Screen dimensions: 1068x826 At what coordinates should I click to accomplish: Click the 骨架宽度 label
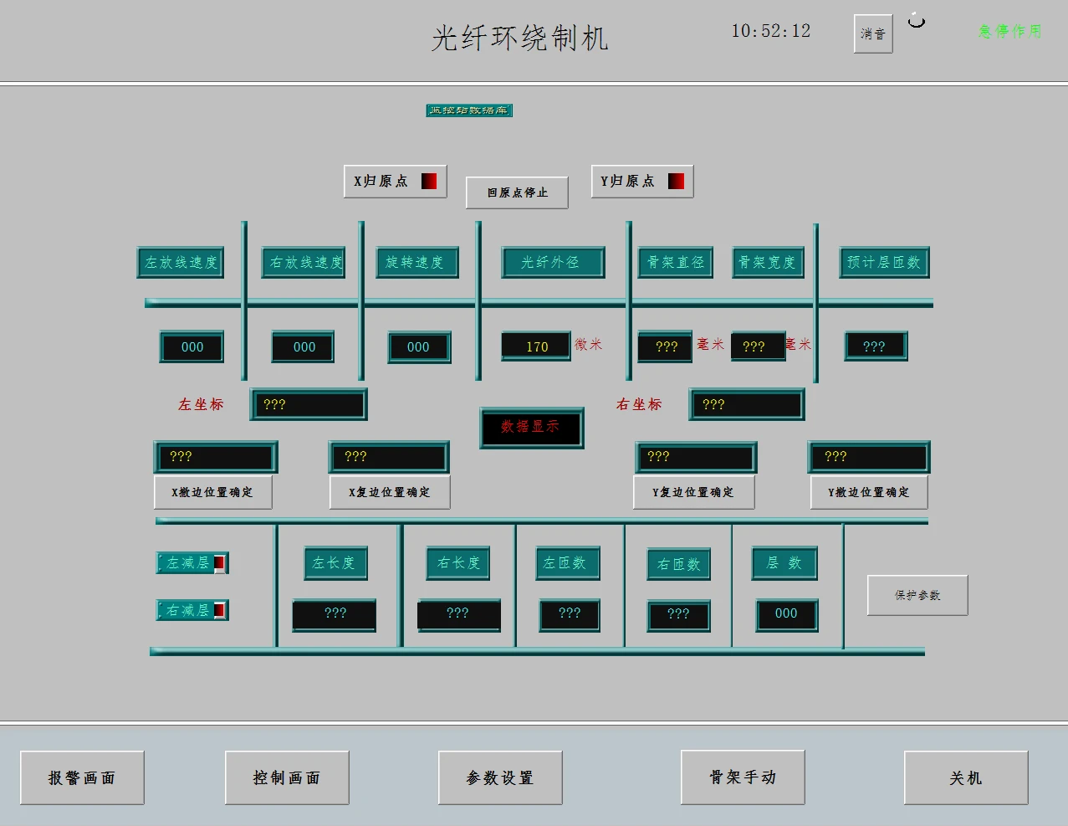click(x=769, y=263)
